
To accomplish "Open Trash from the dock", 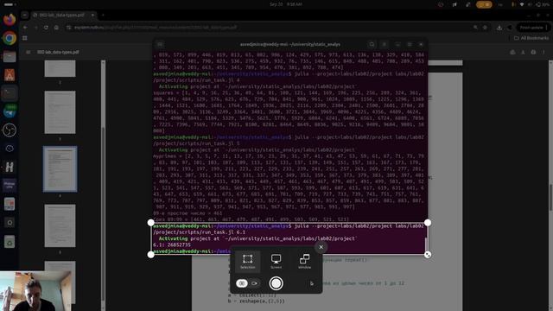I will (10, 242).
